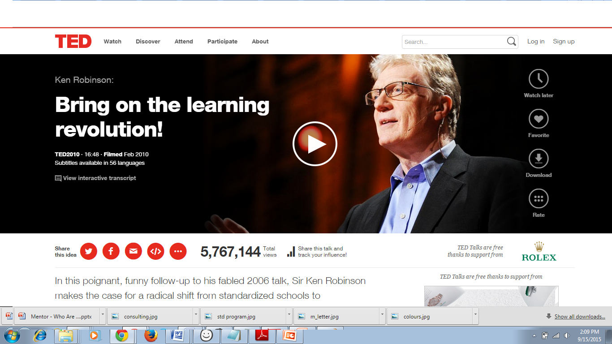Switch to Firefox in taskbar
Screen dimensions: 612x344
pyautogui.click(x=151, y=335)
